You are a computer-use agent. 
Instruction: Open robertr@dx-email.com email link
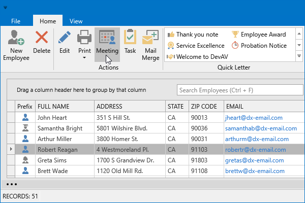[x=255, y=150]
